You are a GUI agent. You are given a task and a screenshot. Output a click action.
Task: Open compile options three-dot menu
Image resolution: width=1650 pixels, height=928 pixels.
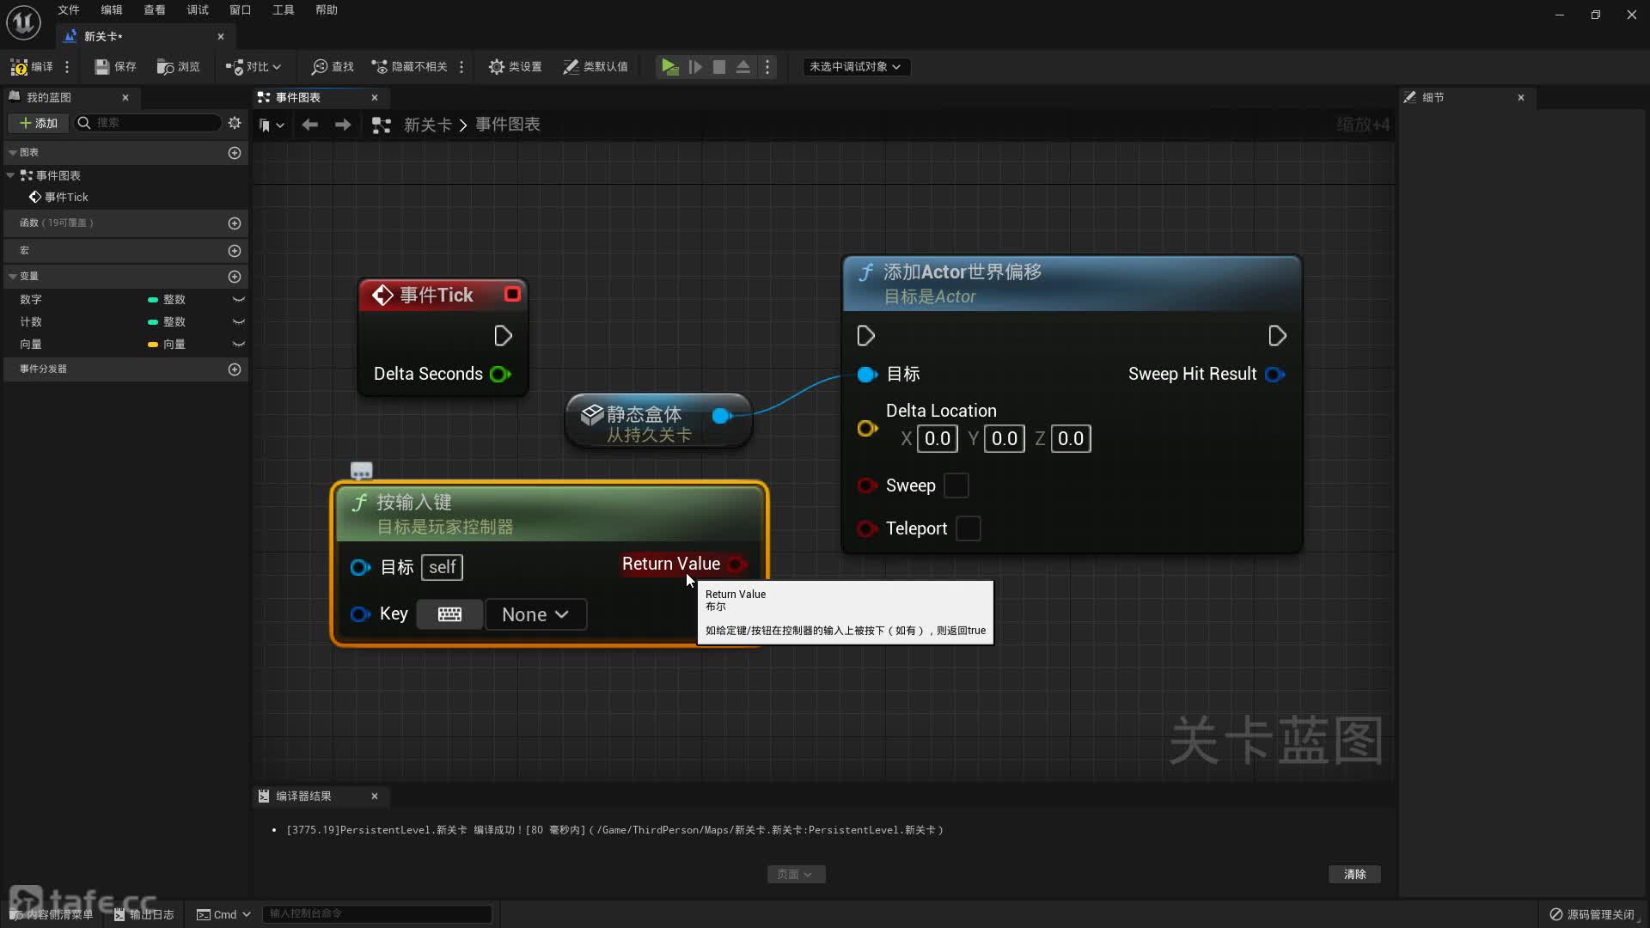pos(67,66)
